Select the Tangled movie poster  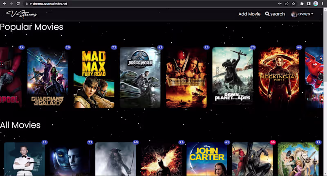pyautogui.click(x=298, y=159)
